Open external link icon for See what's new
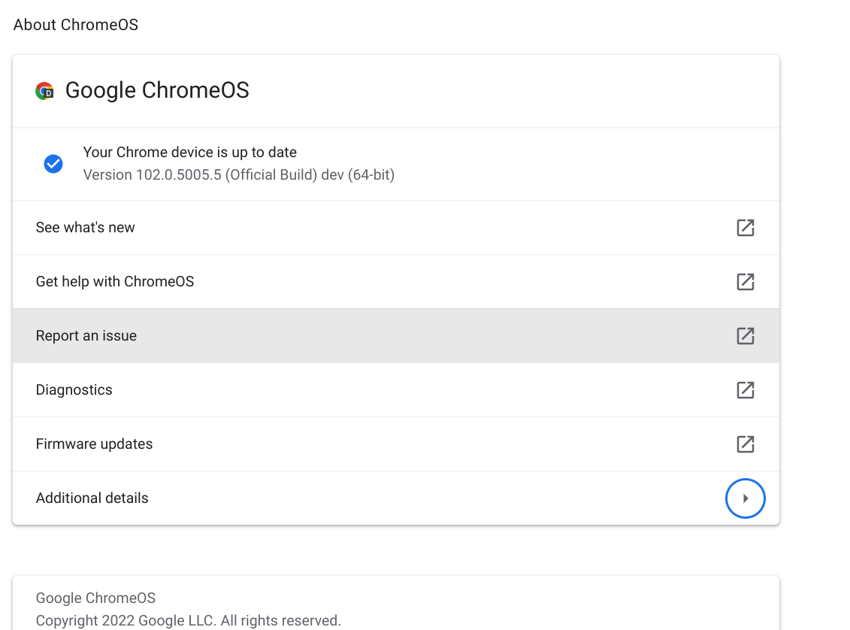 coord(746,228)
